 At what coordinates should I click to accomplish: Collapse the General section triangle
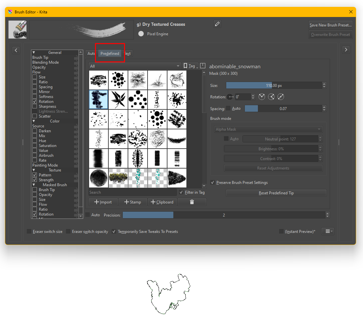(x=34, y=52)
